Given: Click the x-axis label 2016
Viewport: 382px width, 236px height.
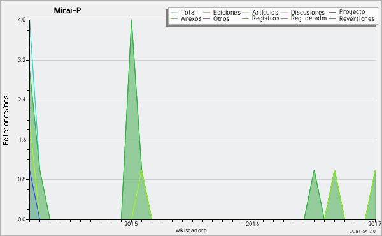Looking at the screenshot, I should (253, 224).
